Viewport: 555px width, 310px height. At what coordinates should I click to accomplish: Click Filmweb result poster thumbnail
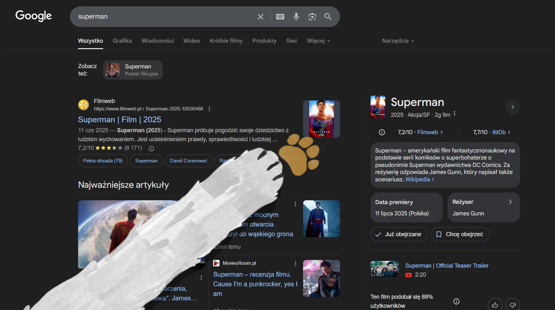321,119
